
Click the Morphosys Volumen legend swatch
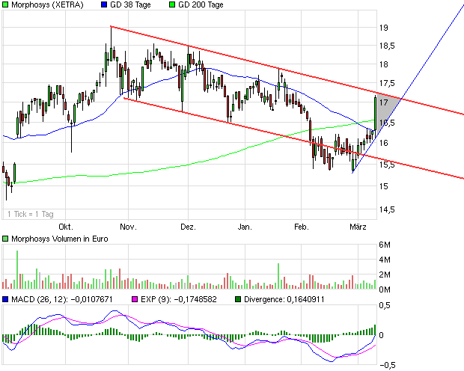coord(5,239)
